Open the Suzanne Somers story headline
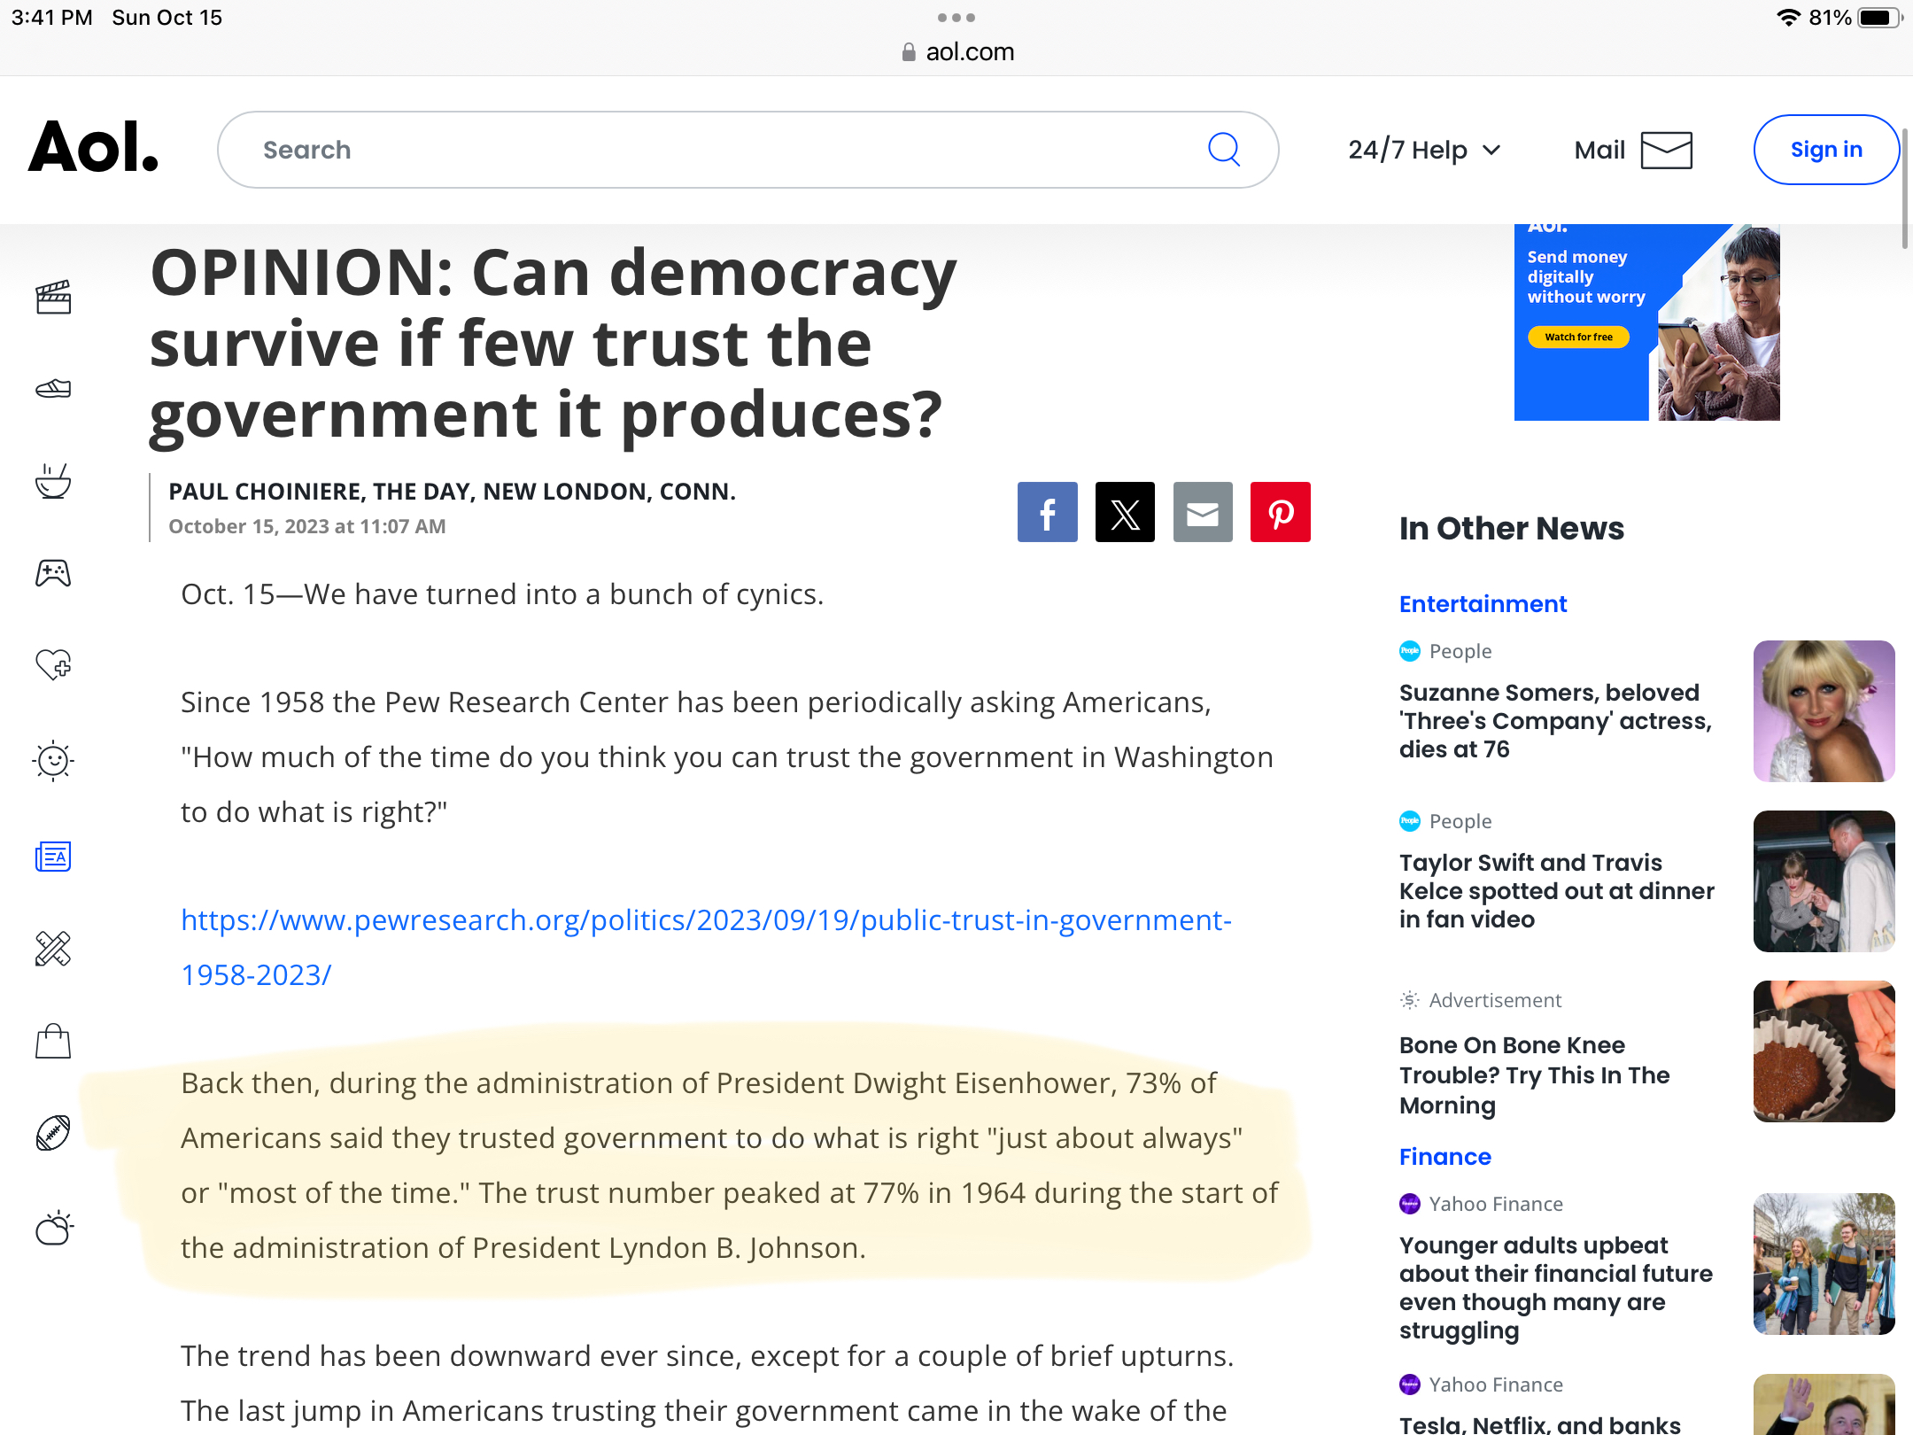Image resolution: width=1913 pixels, height=1435 pixels. [x=1555, y=721]
